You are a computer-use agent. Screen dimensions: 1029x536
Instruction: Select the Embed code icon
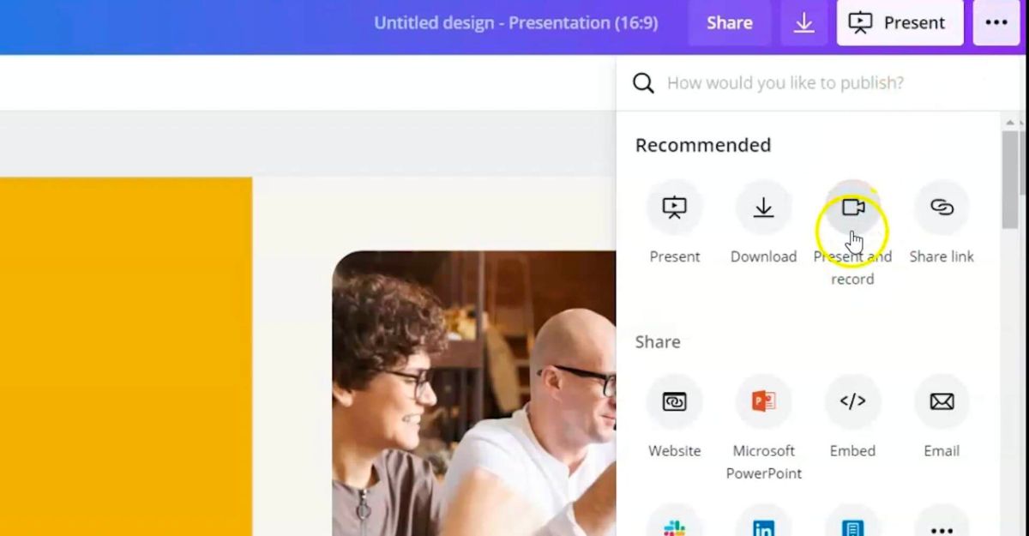[852, 401]
